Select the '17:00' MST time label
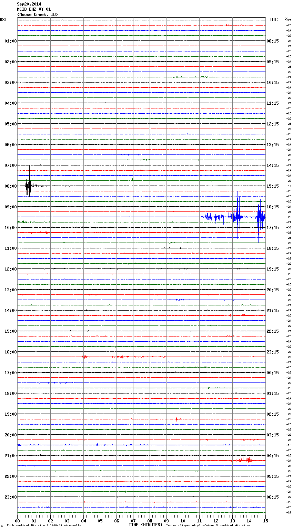Image resolution: width=293 pixels, height=530 pixels. [10, 373]
